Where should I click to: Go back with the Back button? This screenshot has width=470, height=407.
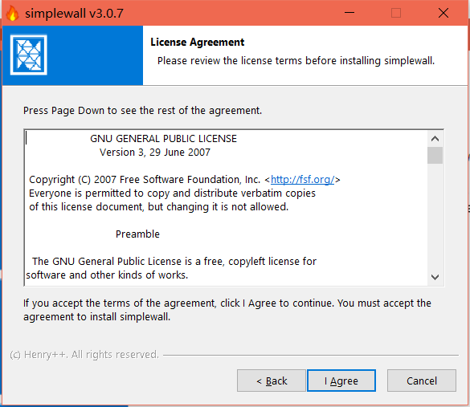tap(272, 381)
